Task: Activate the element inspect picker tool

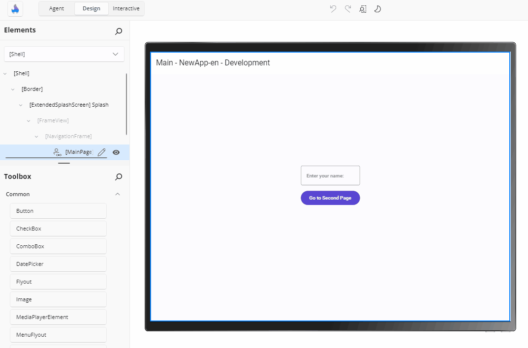Action: click(363, 9)
